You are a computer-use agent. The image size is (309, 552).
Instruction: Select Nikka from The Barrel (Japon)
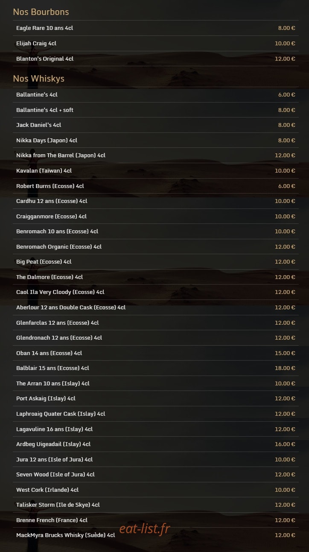click(x=156, y=156)
